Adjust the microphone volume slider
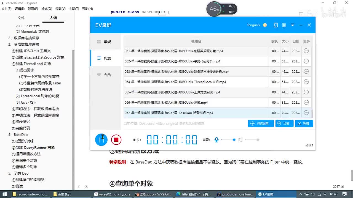Image resolution: width=353 pixels, height=198 pixels. tap(228, 140)
